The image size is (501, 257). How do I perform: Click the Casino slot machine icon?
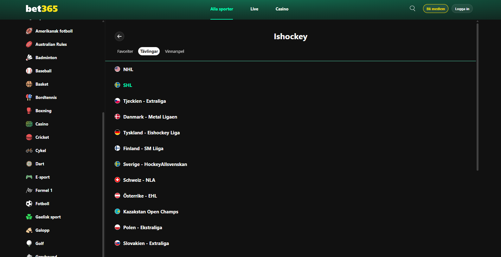point(29,124)
